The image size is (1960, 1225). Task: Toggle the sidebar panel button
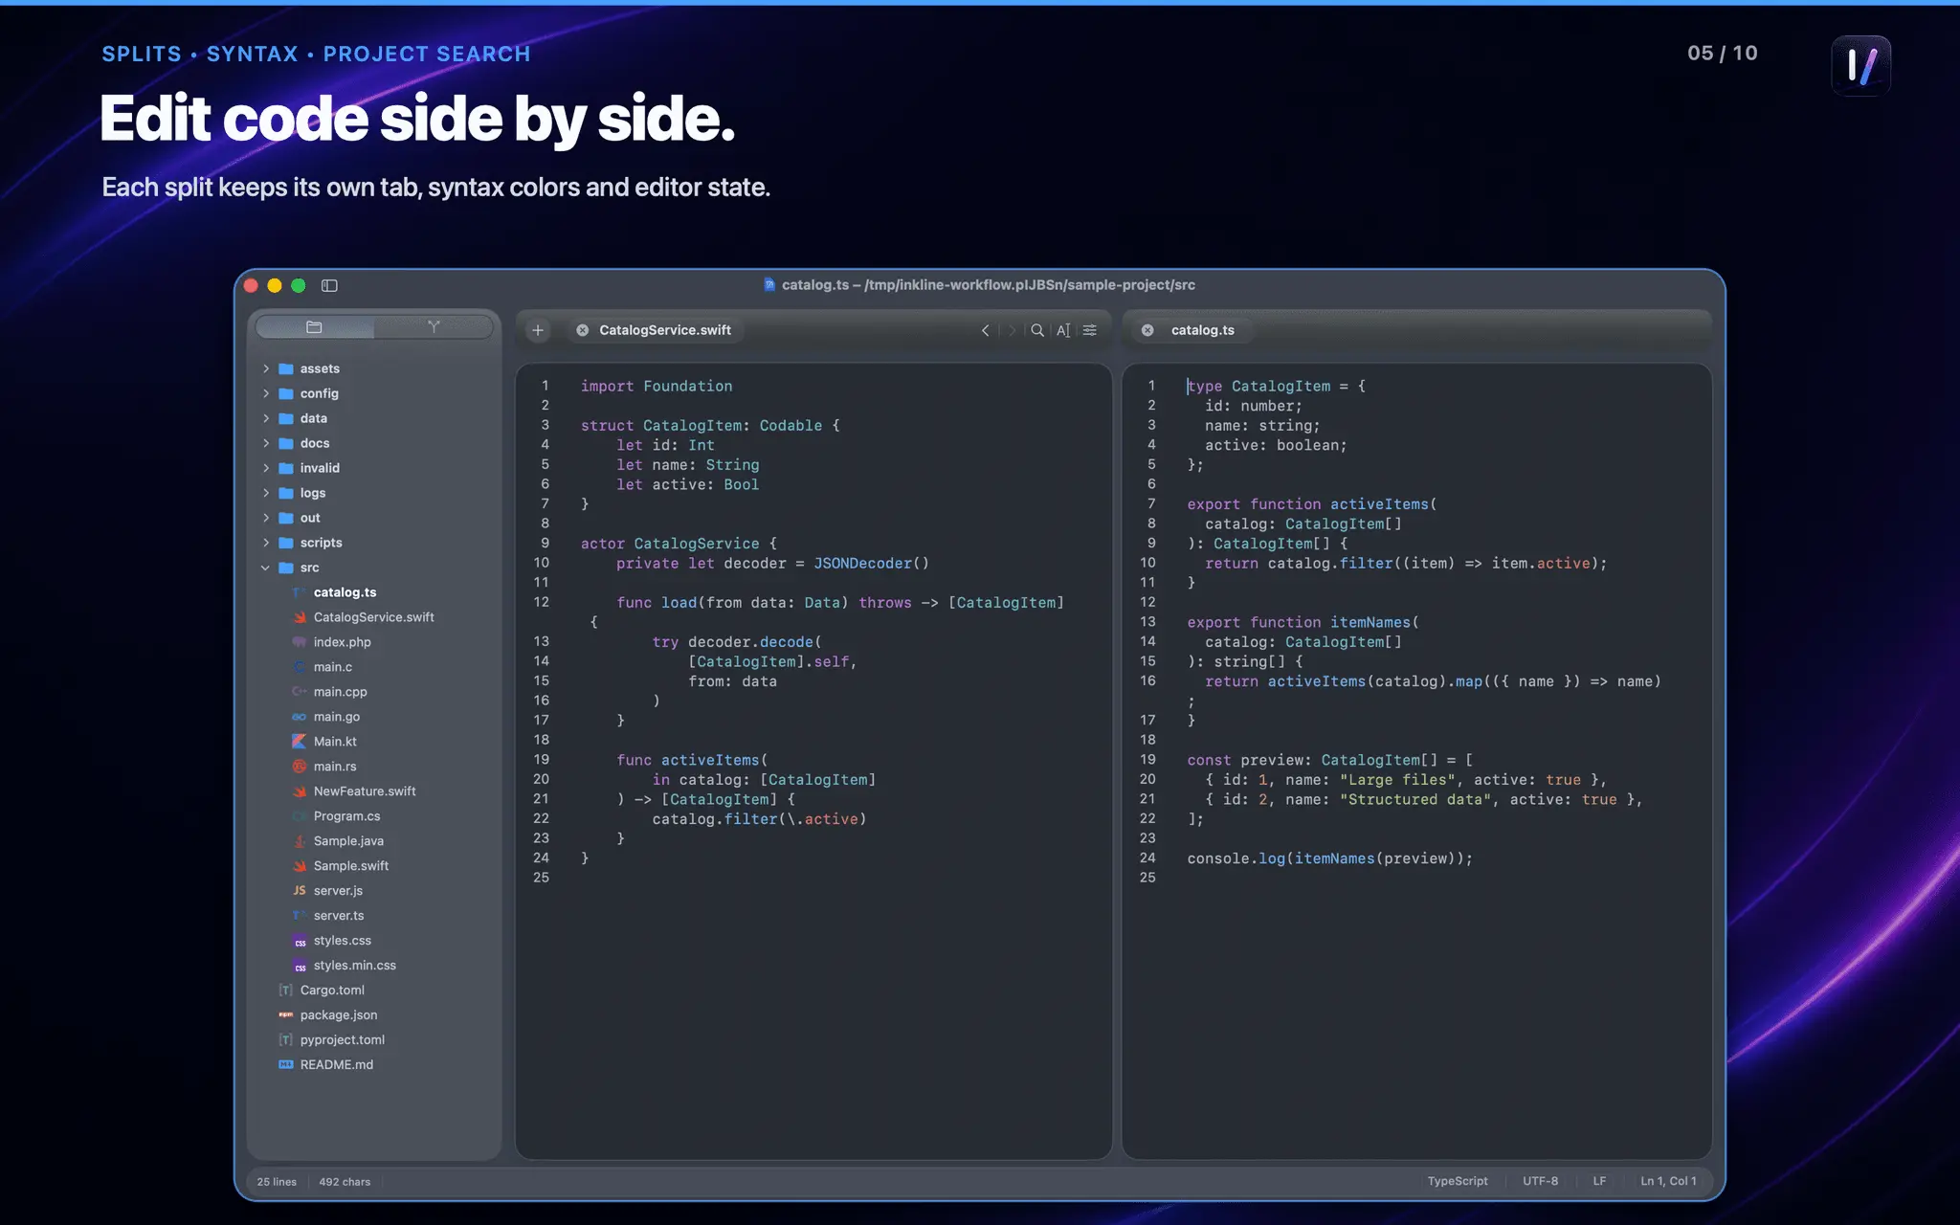[x=329, y=285]
